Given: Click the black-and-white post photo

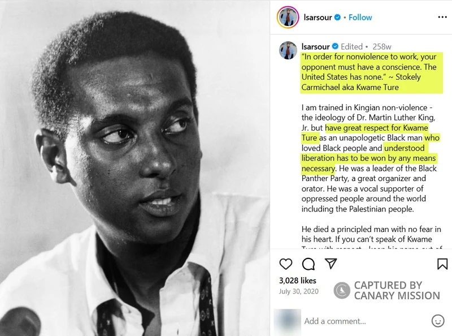Looking at the screenshot, I should point(134,168).
